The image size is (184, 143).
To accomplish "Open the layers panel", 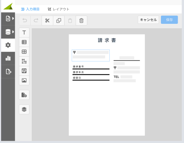I will point(24,109).
